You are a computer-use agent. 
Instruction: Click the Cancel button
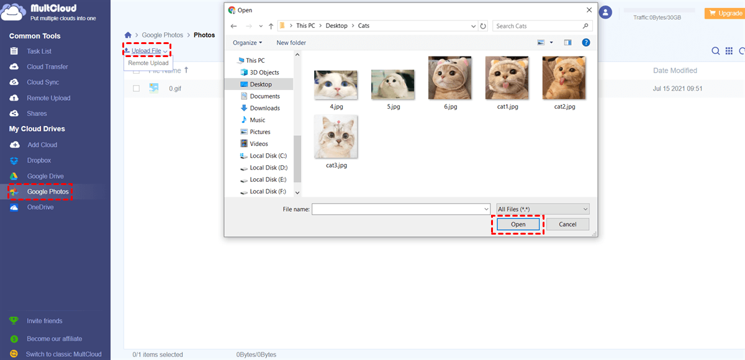tap(567, 225)
